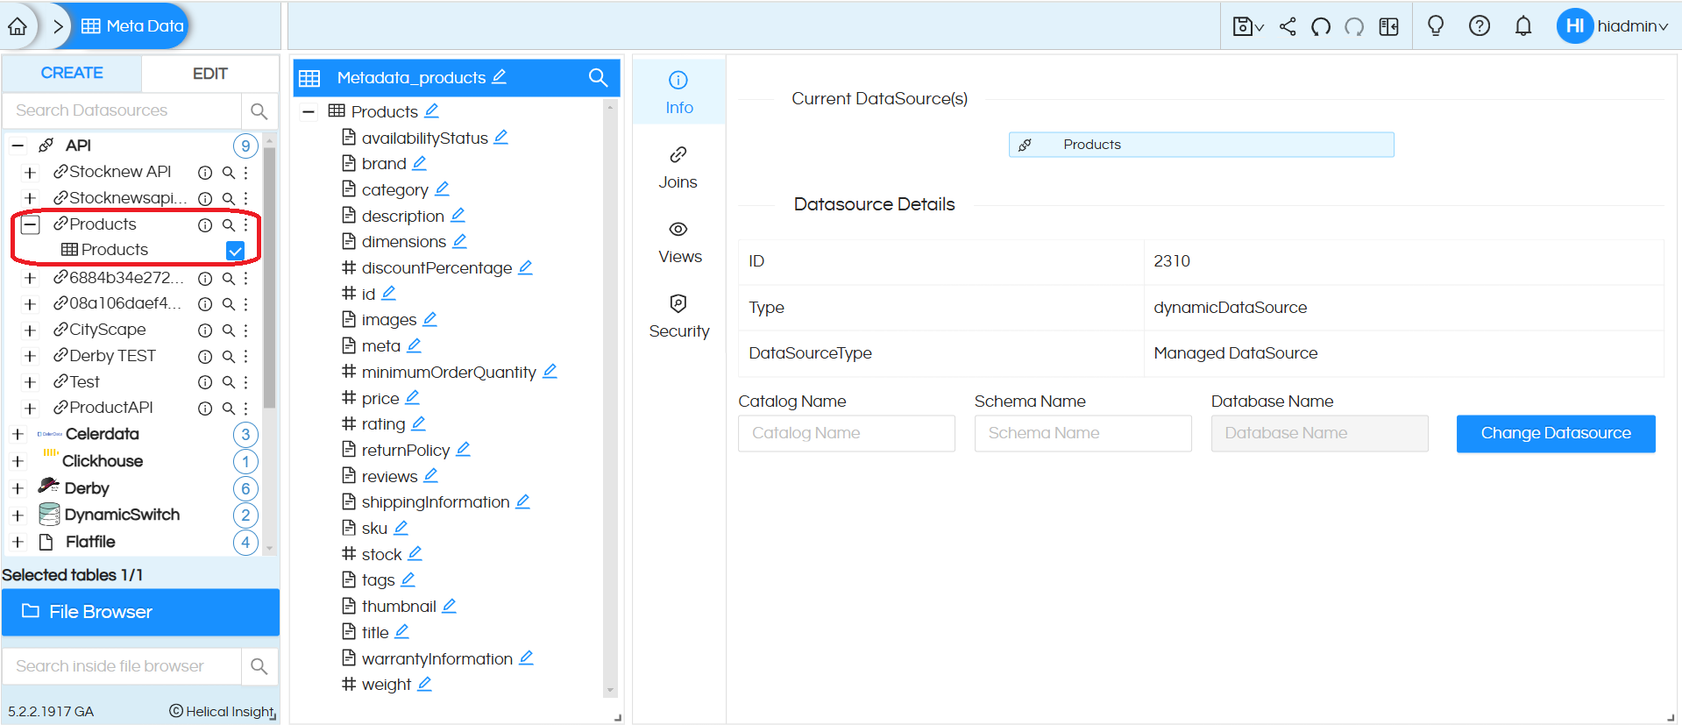Show info for Stocknew API
The width and height of the screenshot is (1682, 725).
click(205, 173)
